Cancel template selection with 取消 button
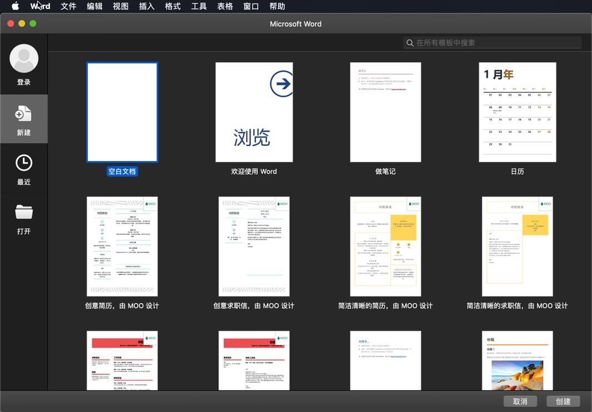Screen dimensions: 592x412 click(x=520, y=401)
